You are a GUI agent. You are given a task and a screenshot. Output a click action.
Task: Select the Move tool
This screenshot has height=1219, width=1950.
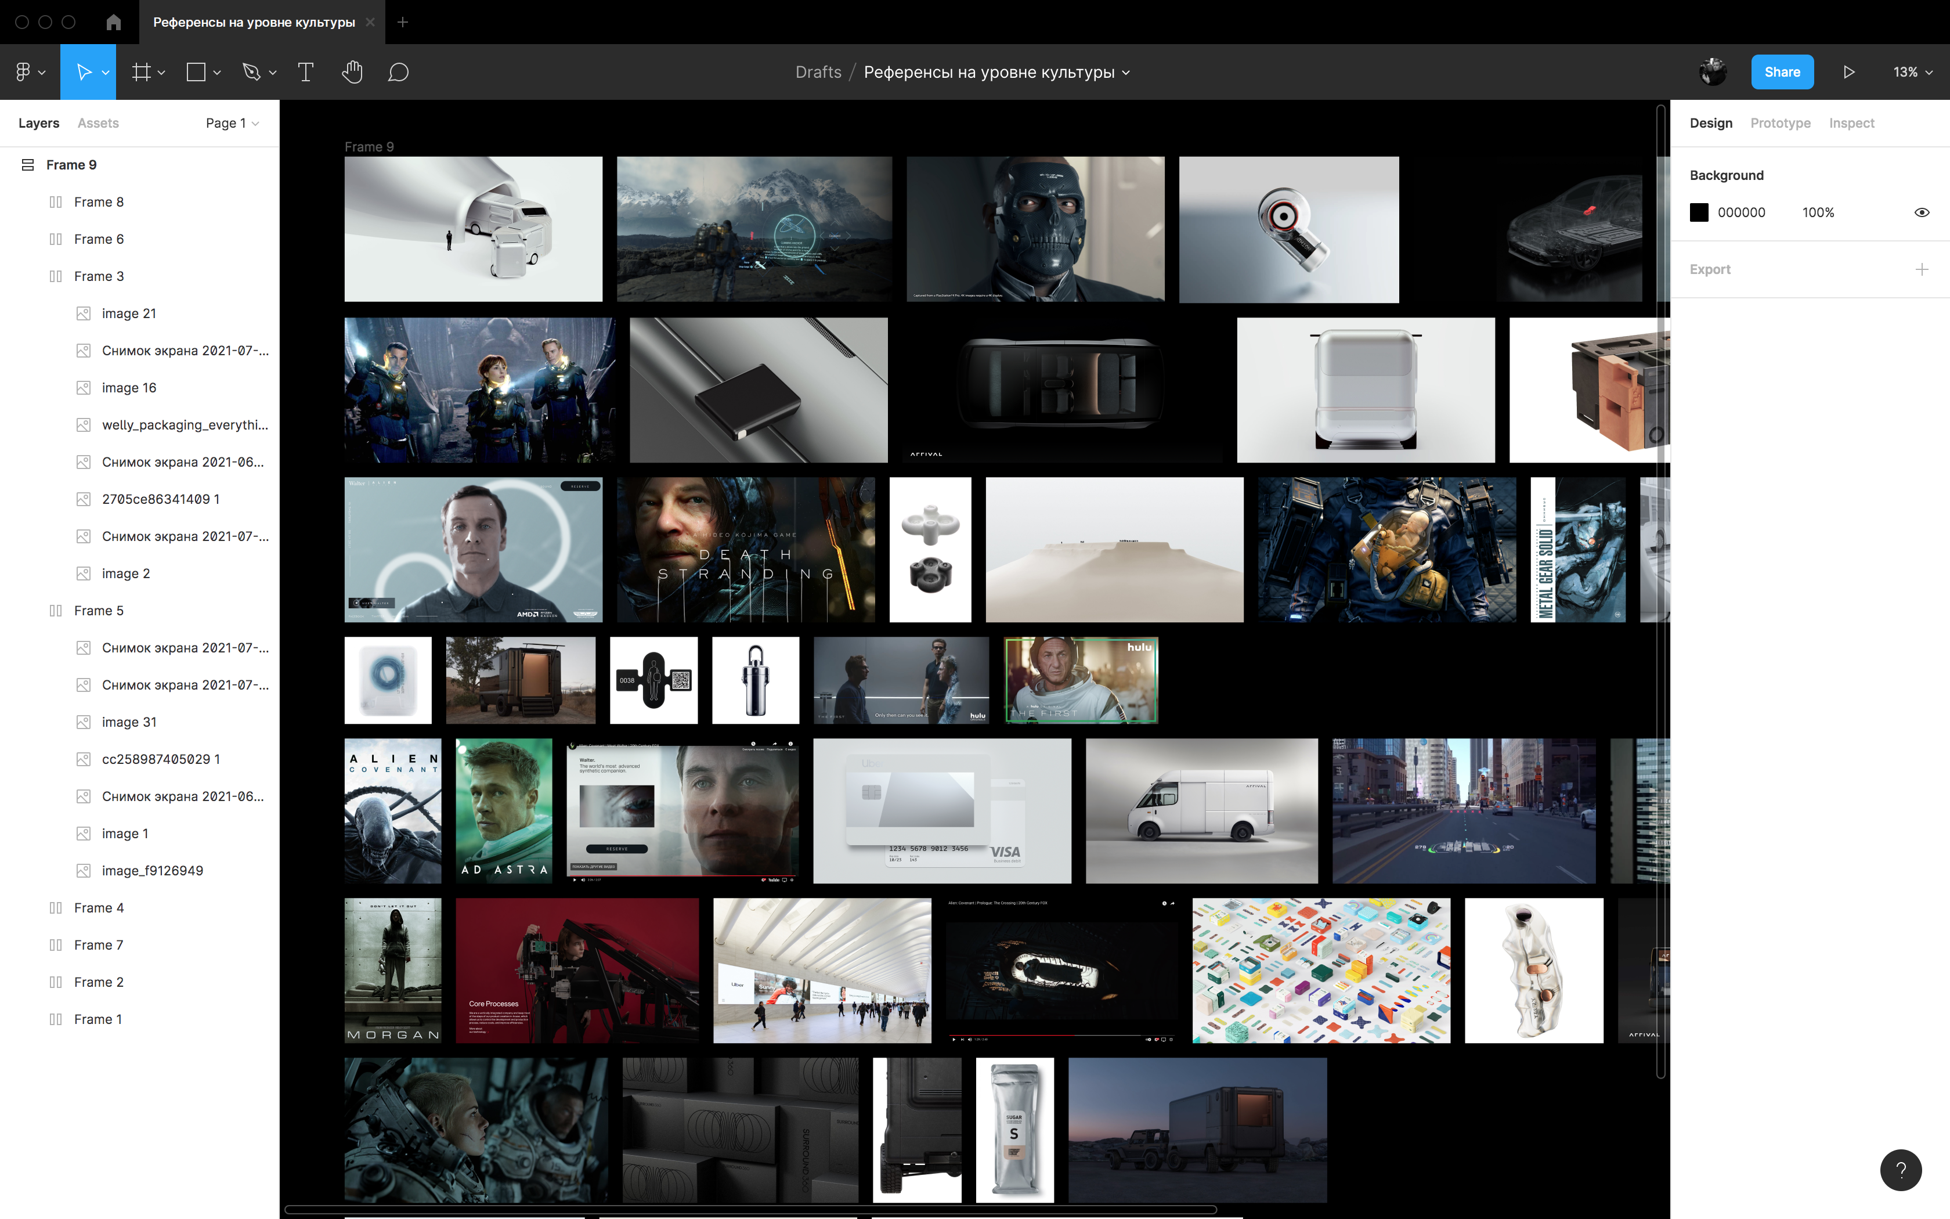tap(83, 72)
